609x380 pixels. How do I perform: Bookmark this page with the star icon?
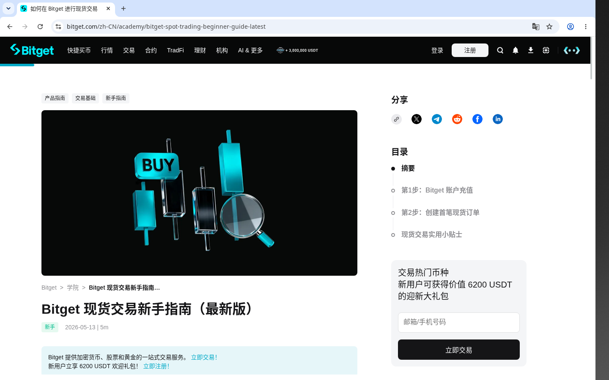coord(549,27)
